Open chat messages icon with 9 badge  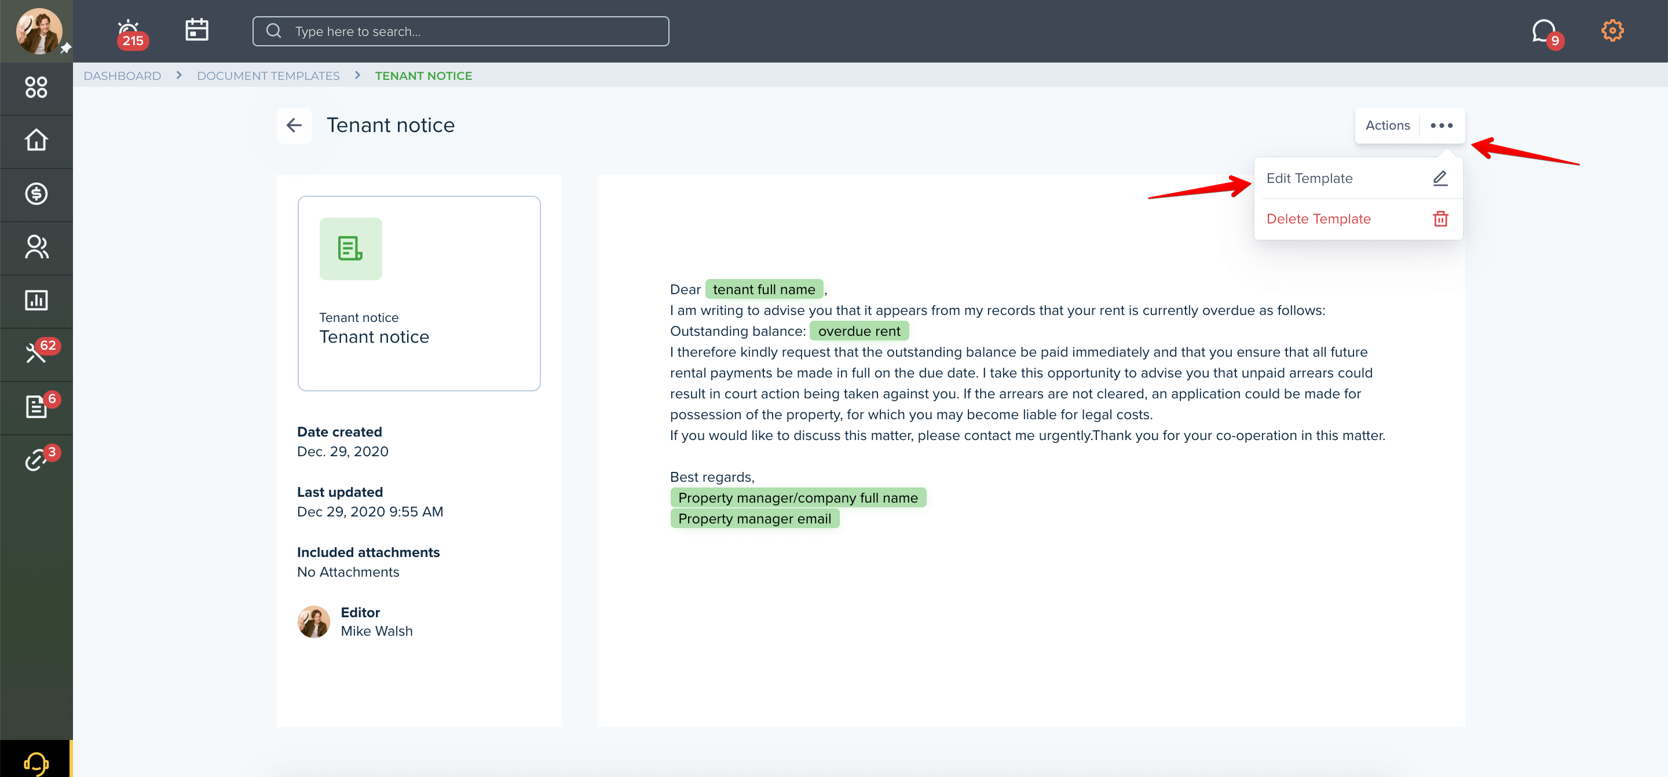pos(1546,33)
